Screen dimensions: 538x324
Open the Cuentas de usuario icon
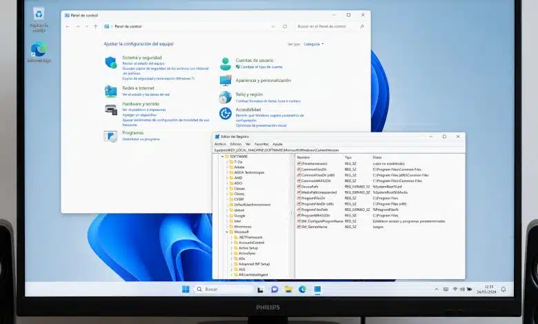(x=226, y=64)
